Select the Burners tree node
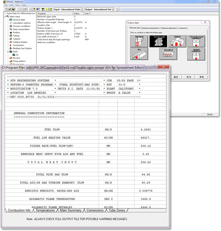 tap(16, 58)
